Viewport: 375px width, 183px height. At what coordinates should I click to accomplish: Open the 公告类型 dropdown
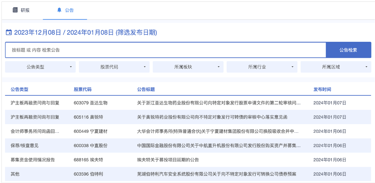point(40,67)
